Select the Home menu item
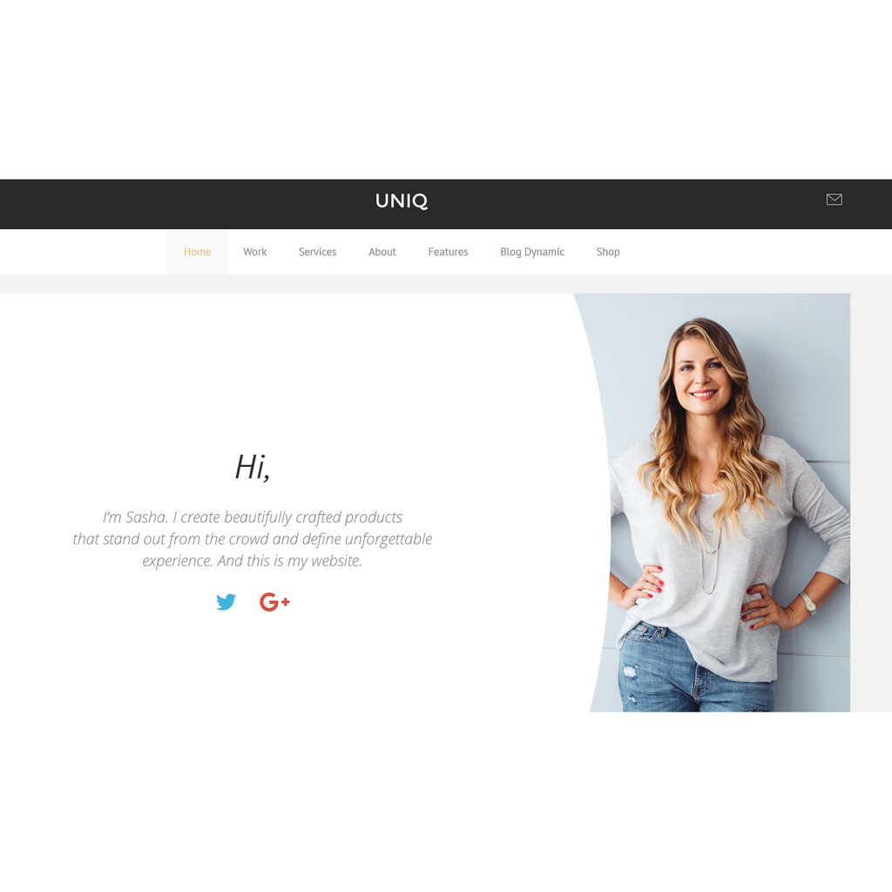The height and width of the screenshot is (892, 892). tap(198, 252)
